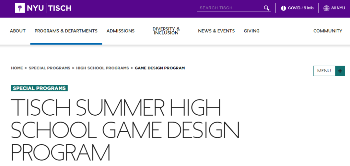
Task: Click the COVID-19 info circle icon
Action: point(283,8)
